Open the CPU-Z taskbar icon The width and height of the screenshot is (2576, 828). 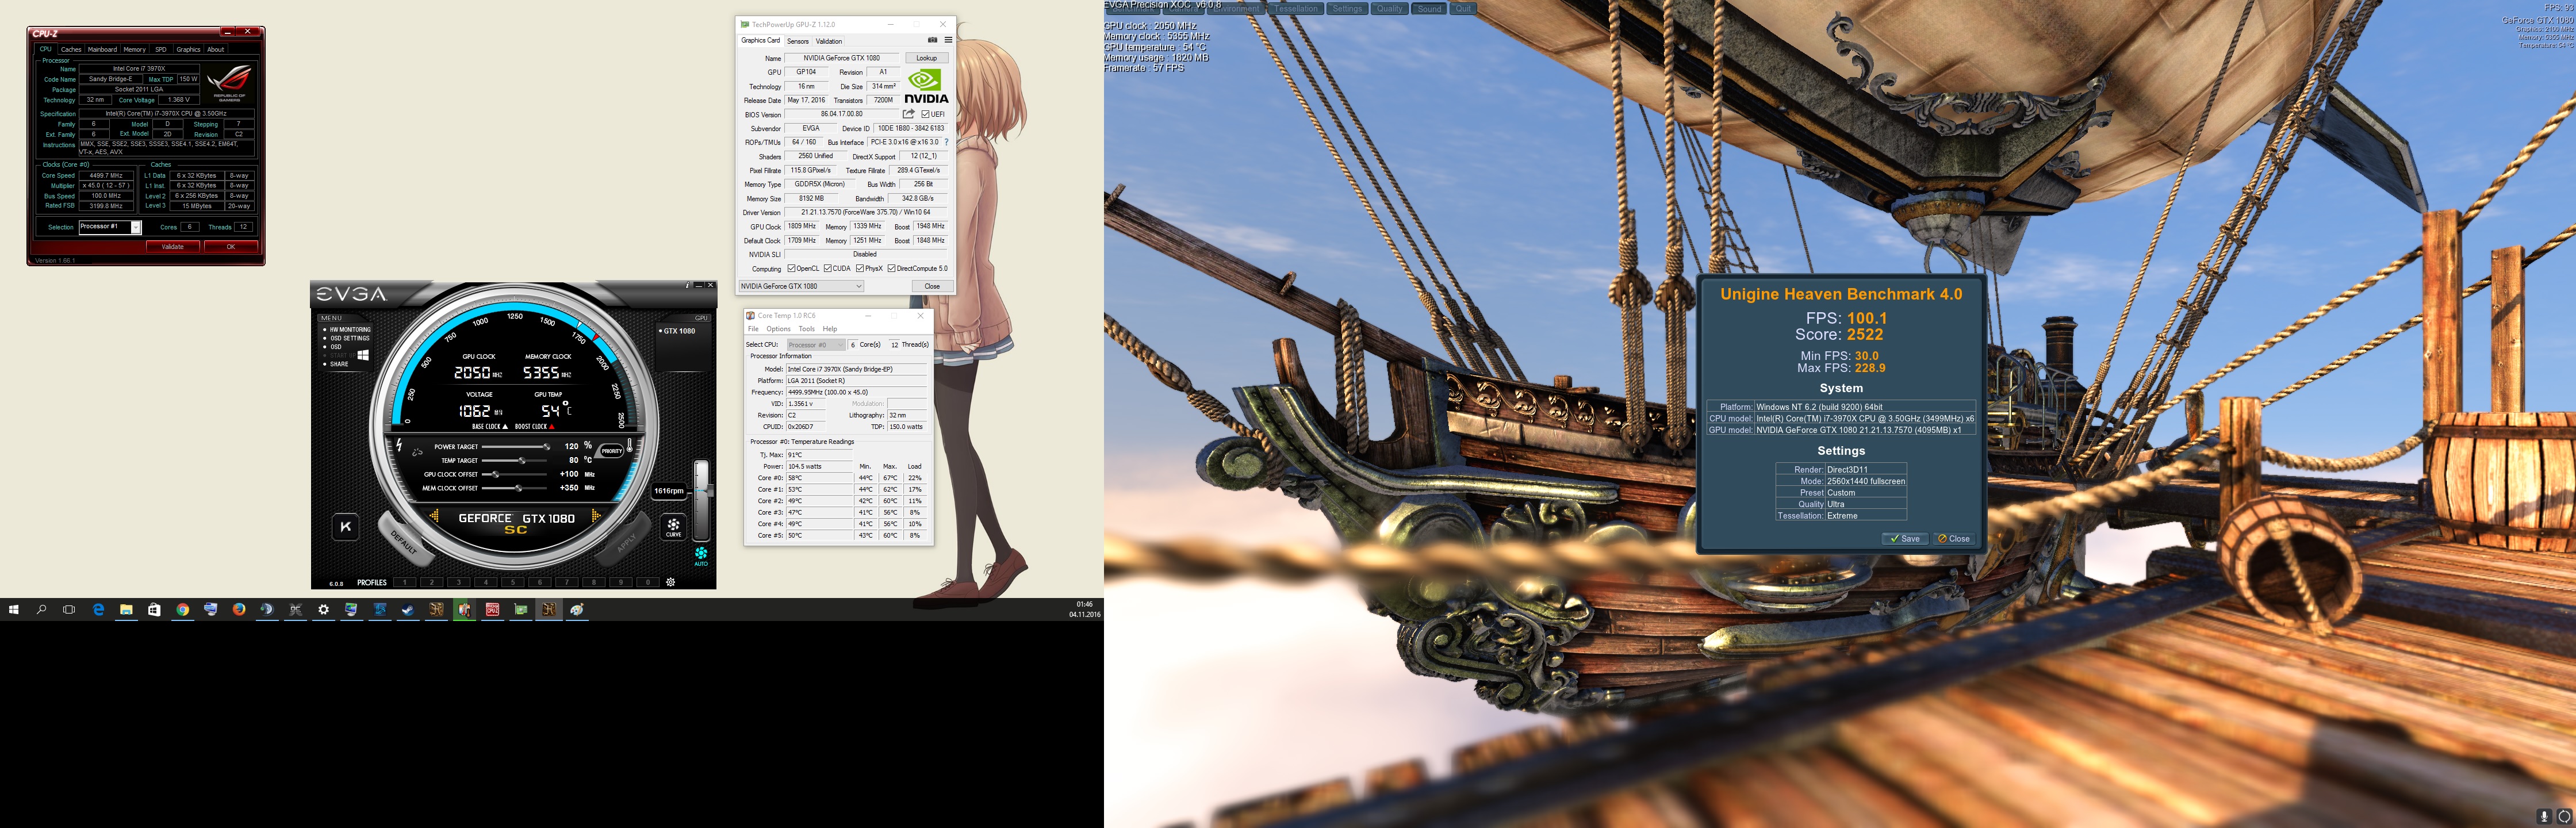click(493, 609)
